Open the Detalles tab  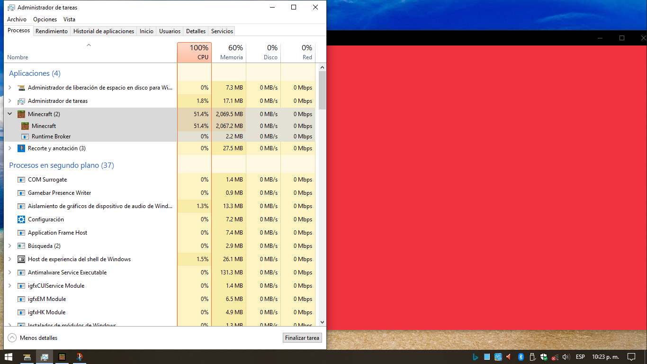196,31
